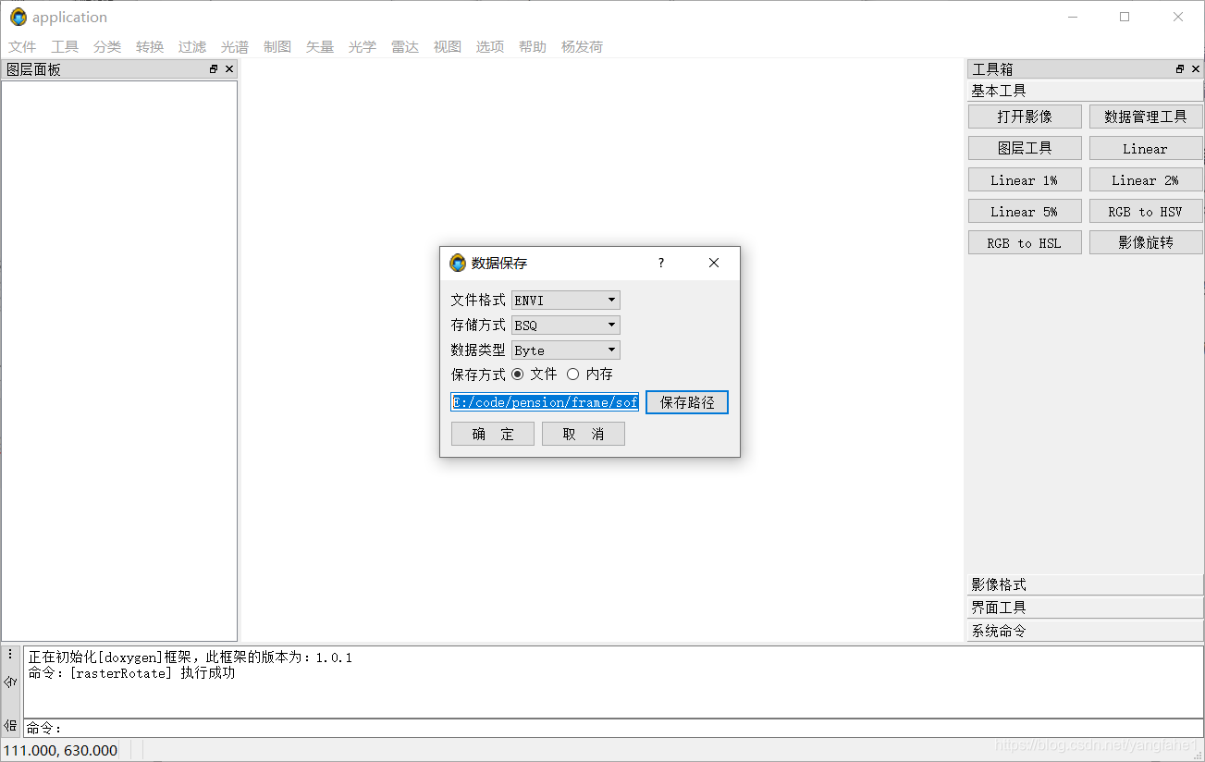Click the help question mark in 数据保存 dialog
The image size is (1205, 762).
[660, 263]
